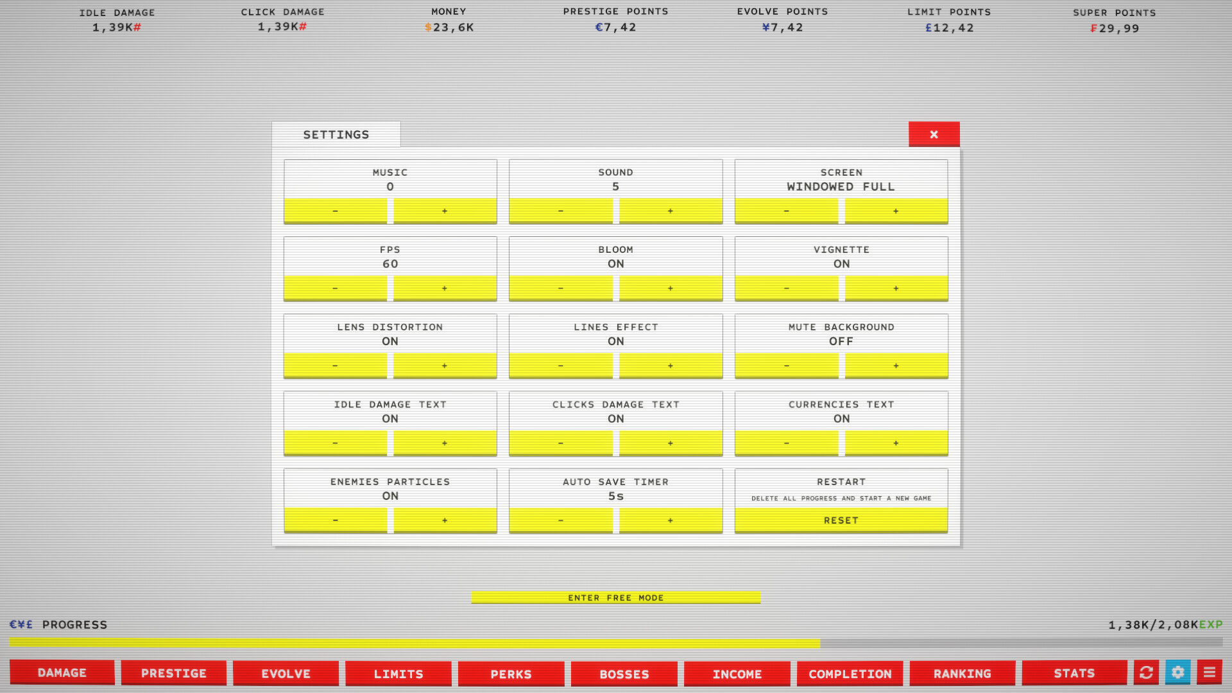Raise FPS with plus button
The image size is (1232, 693).
[445, 289]
